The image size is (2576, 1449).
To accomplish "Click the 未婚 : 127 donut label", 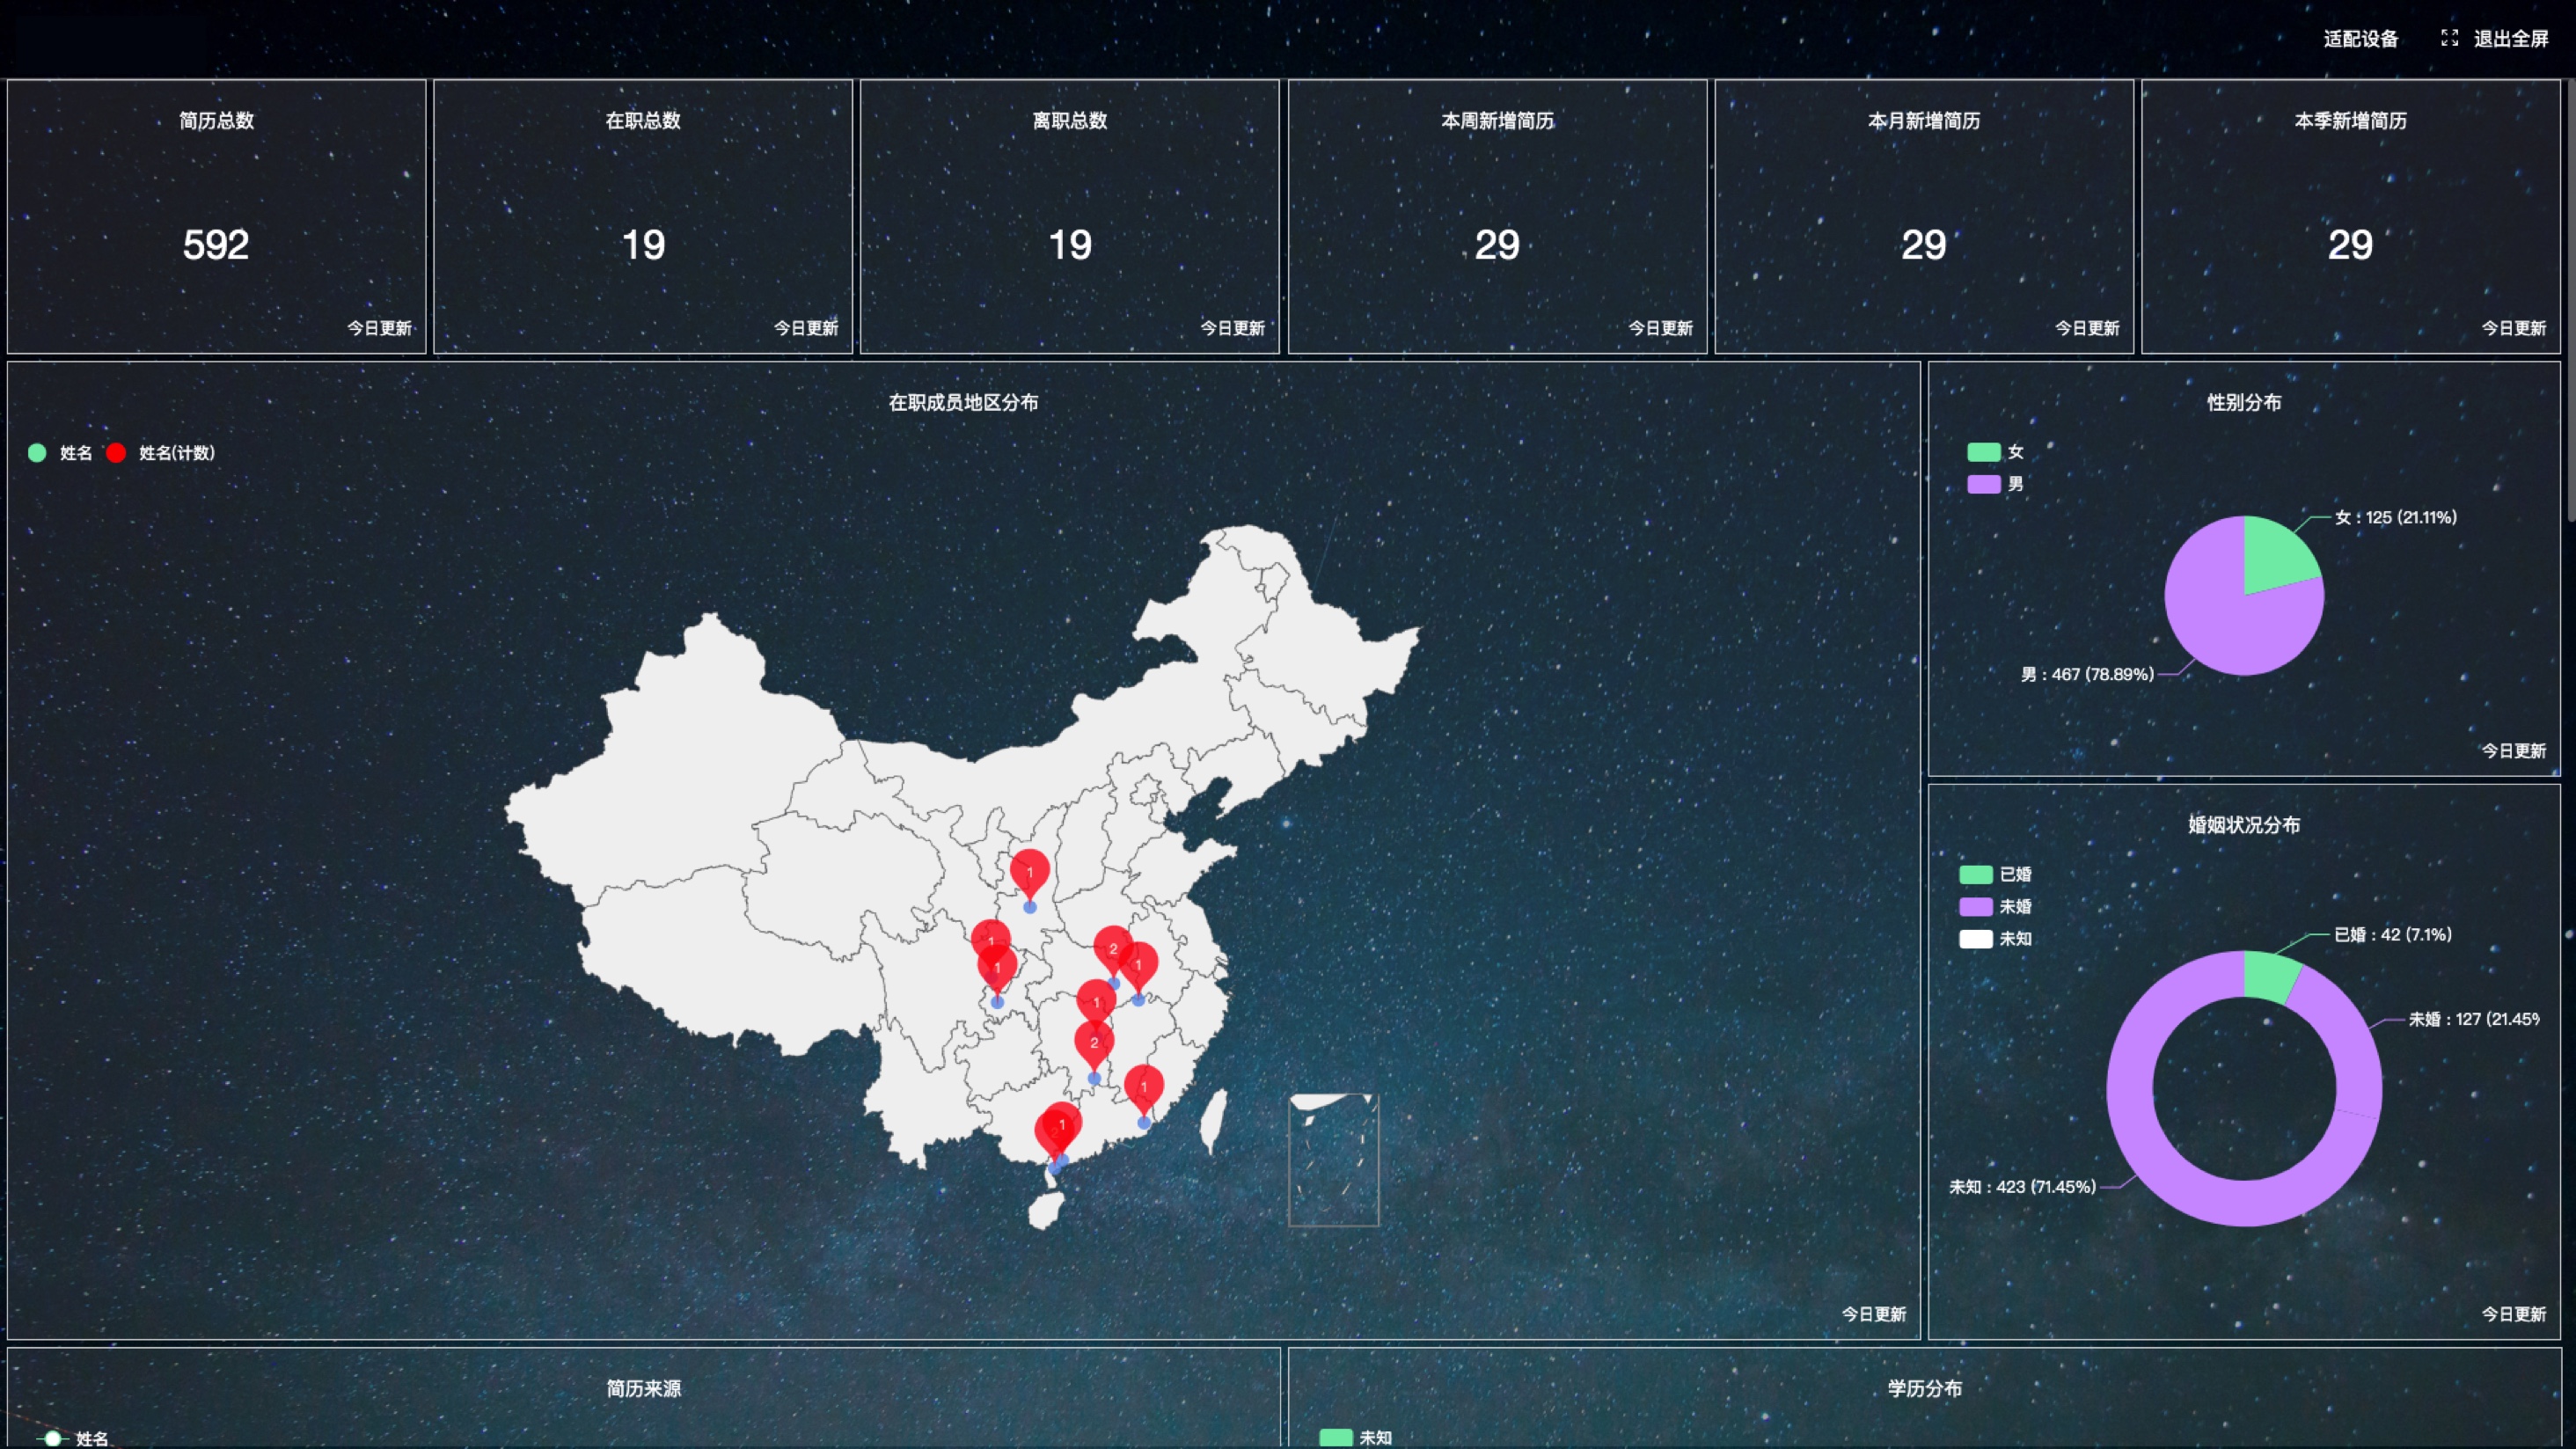I will pyautogui.click(x=2472, y=1019).
